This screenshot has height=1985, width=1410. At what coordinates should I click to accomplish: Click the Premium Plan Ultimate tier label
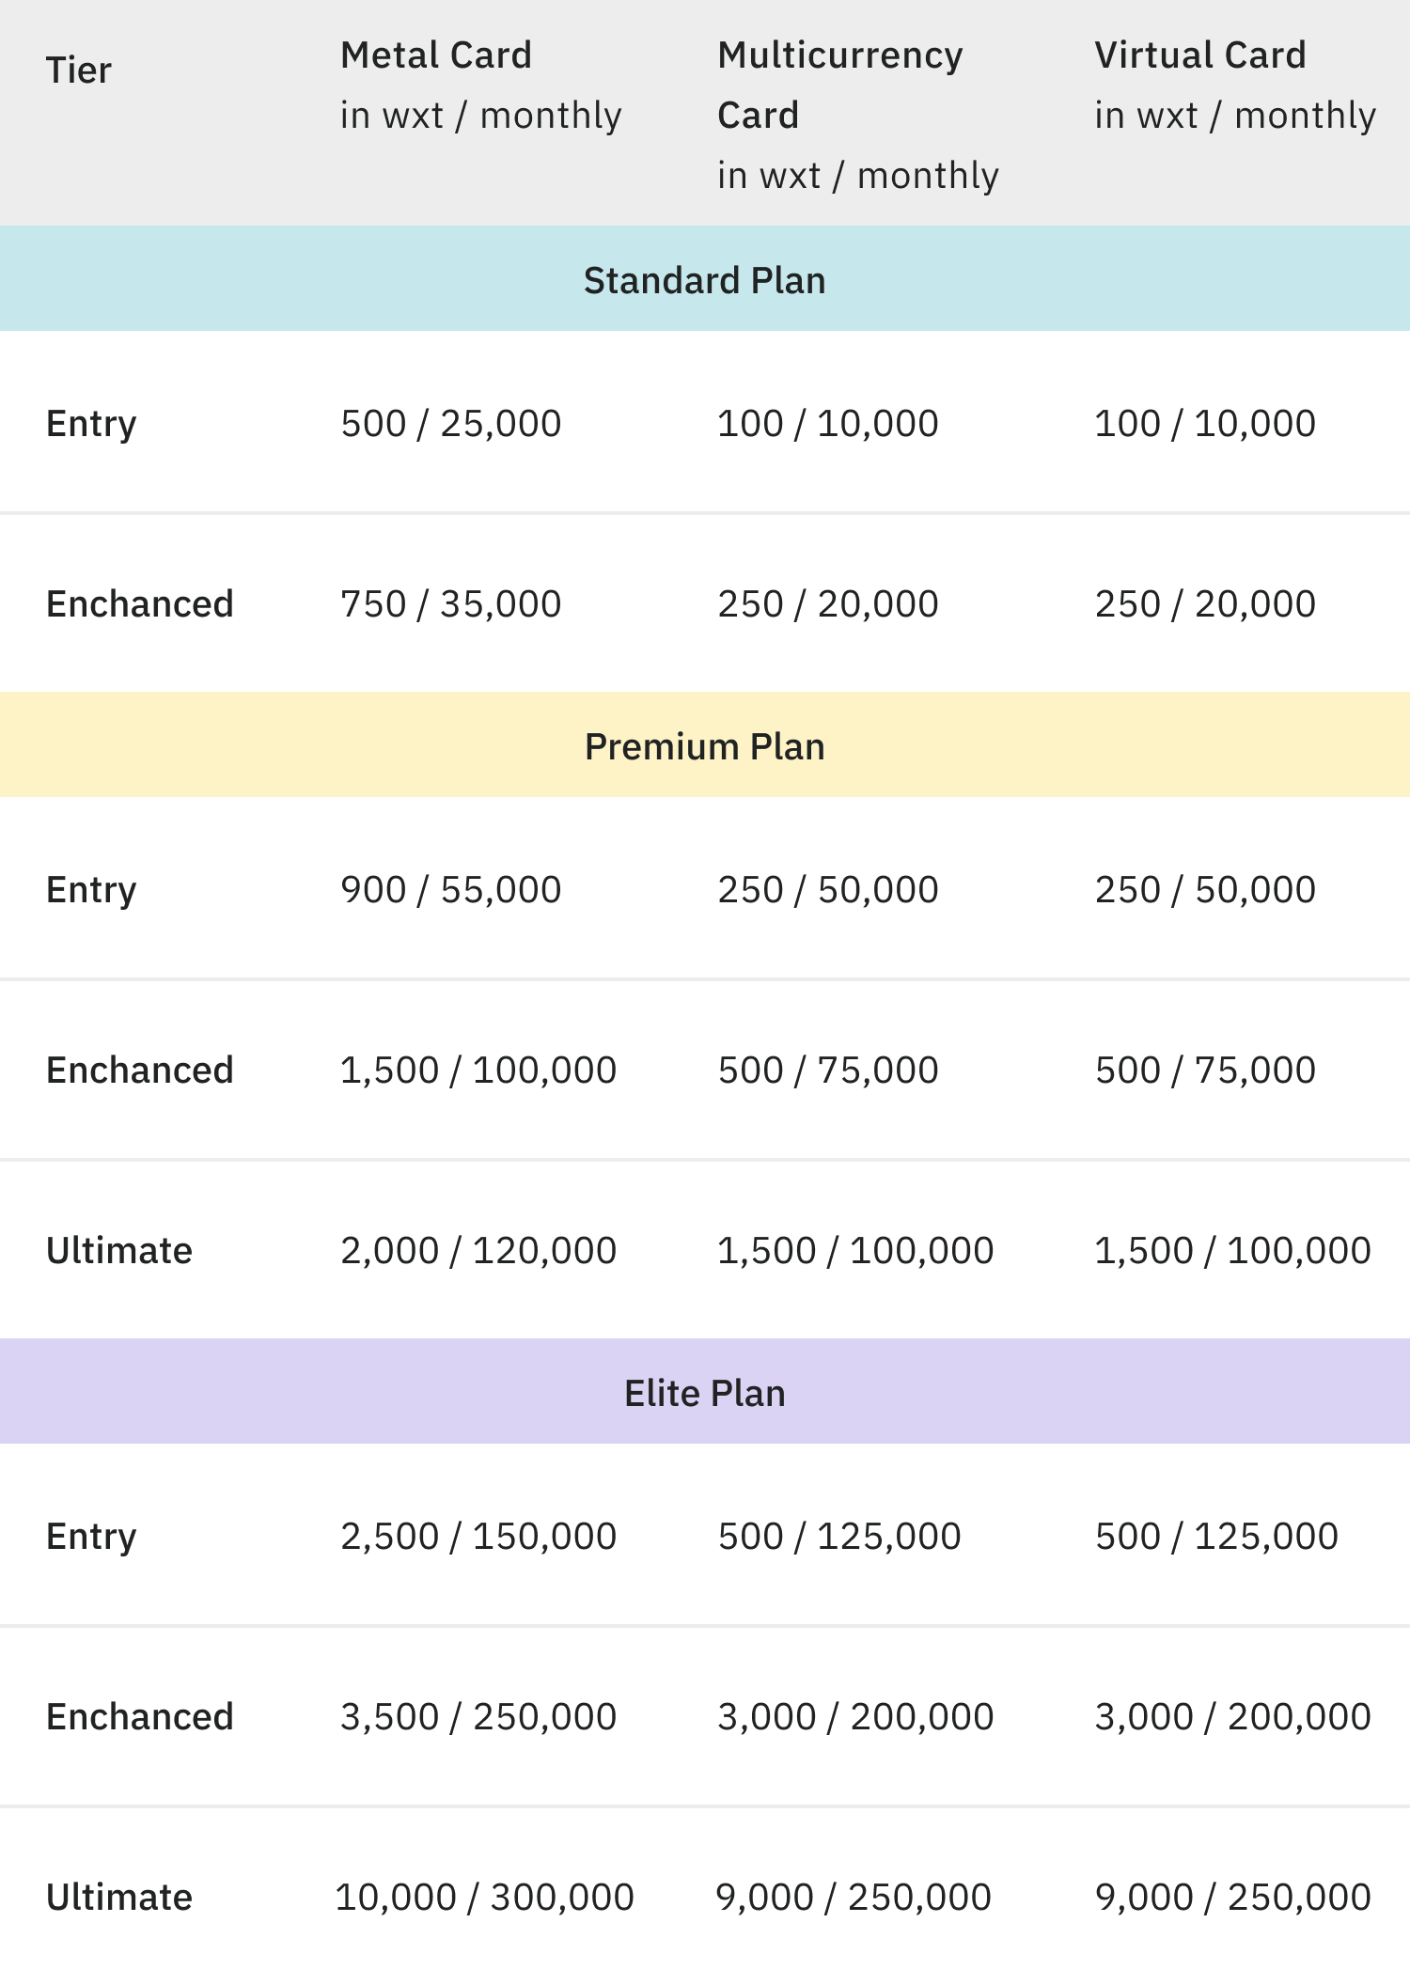119,1251
